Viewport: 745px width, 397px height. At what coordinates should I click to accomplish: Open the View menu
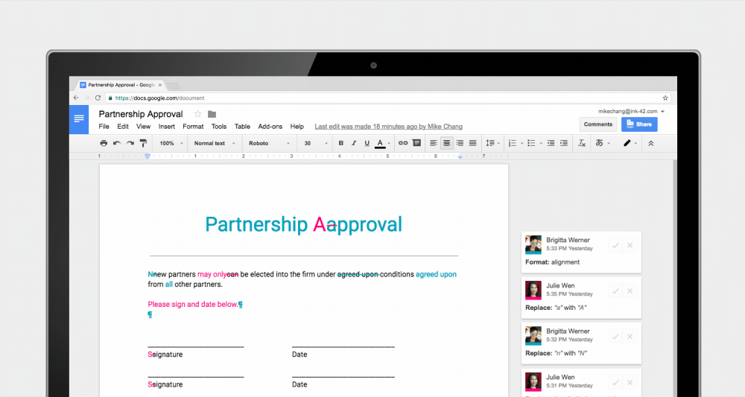tap(144, 127)
